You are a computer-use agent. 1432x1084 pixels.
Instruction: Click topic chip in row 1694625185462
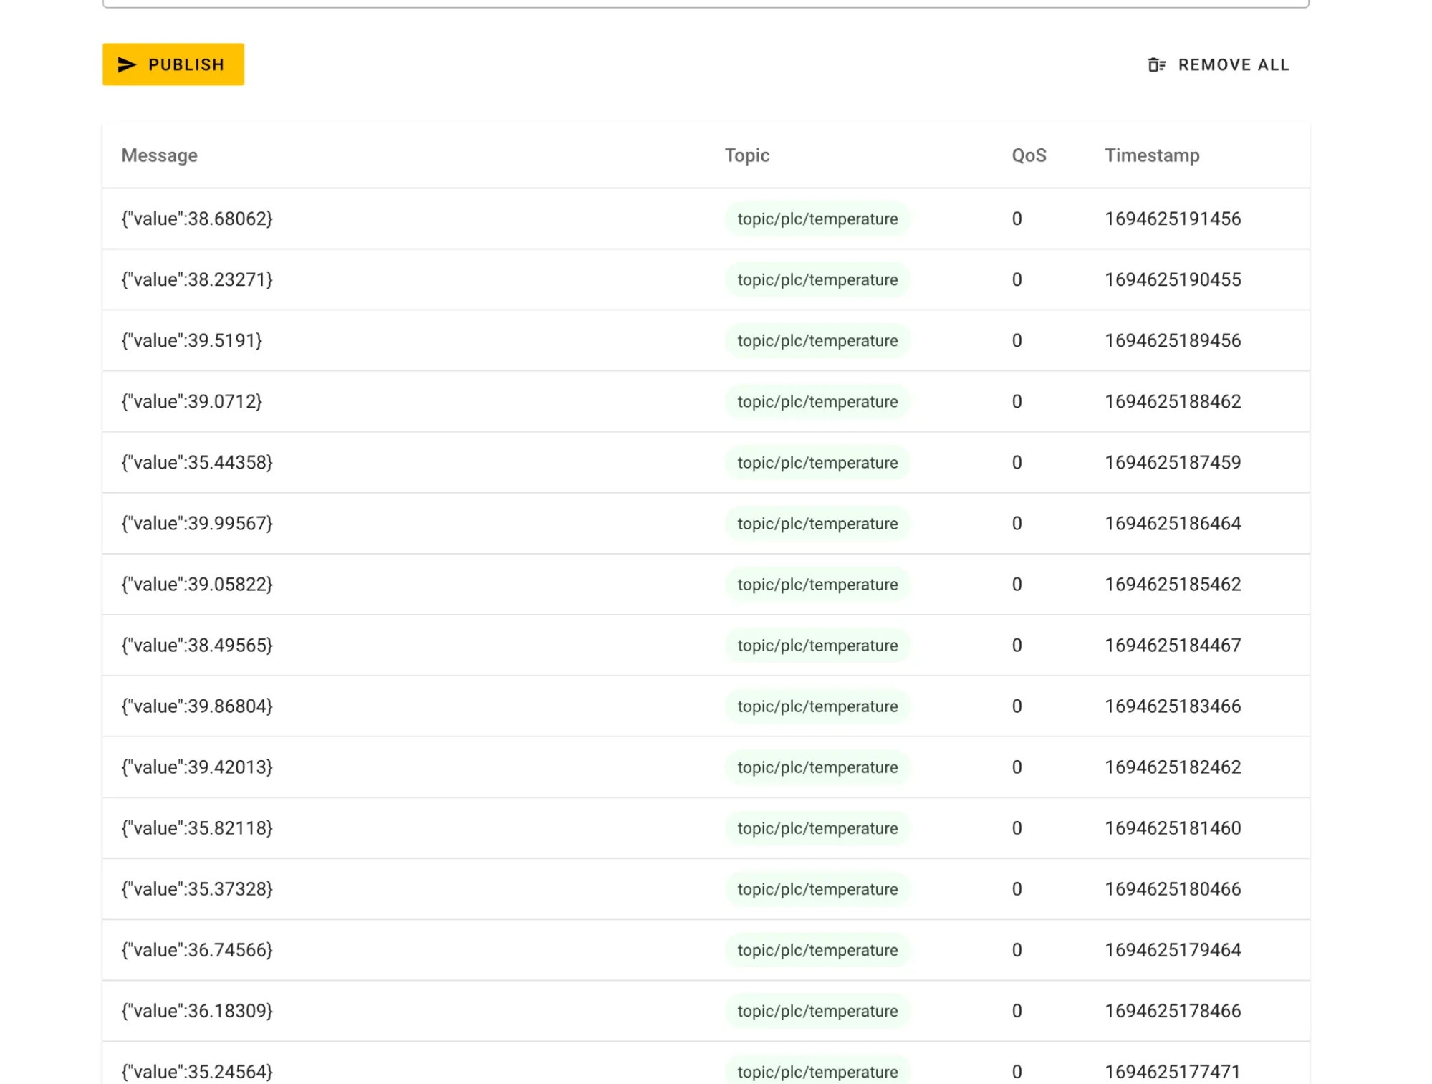[x=817, y=584]
